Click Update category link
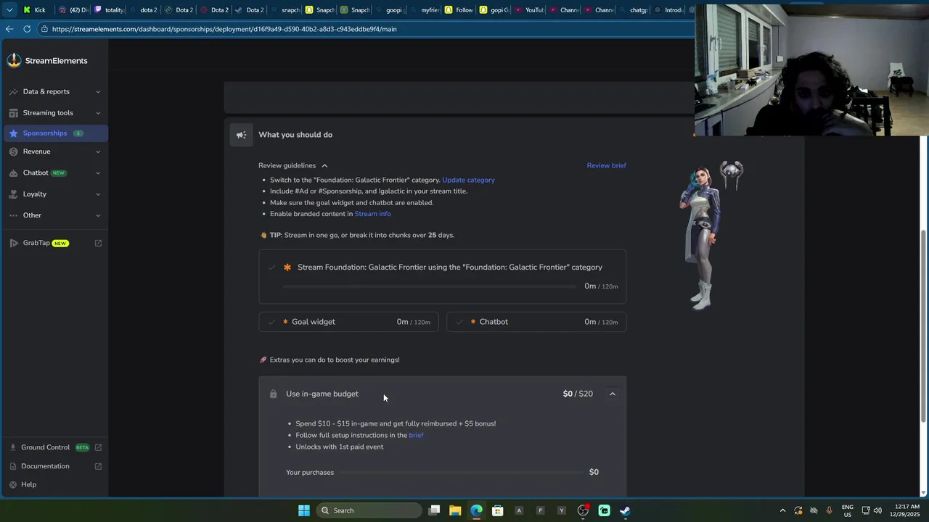Screen dimensions: 929x522 468,180
